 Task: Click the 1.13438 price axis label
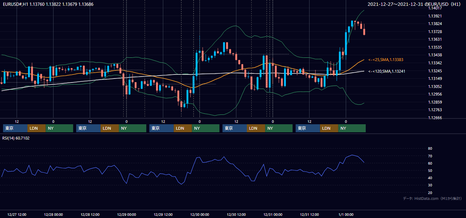(x=435, y=55)
